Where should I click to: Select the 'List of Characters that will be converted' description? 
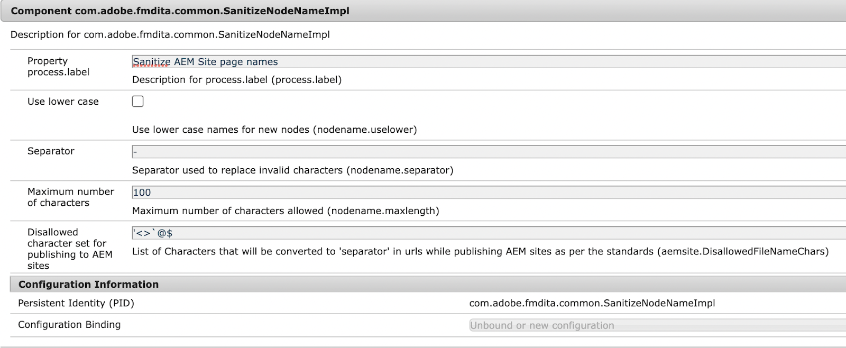(480, 251)
